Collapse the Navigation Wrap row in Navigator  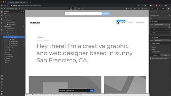point(7,33)
